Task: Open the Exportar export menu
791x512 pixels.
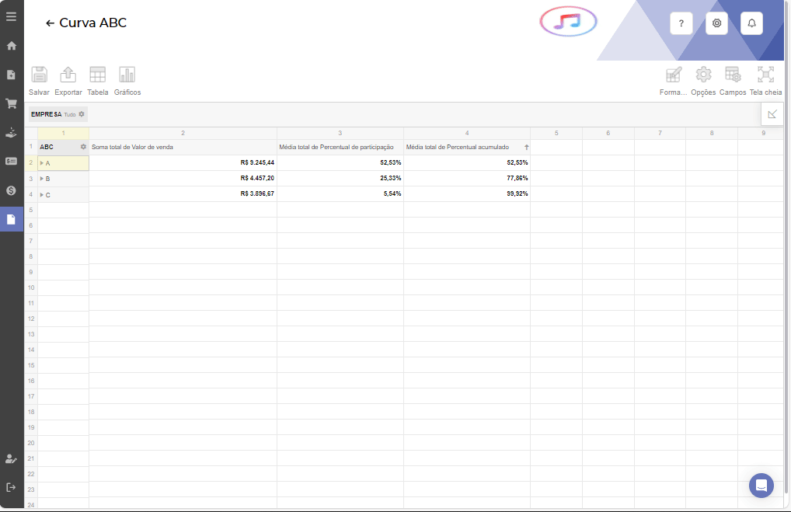Action: coord(68,75)
